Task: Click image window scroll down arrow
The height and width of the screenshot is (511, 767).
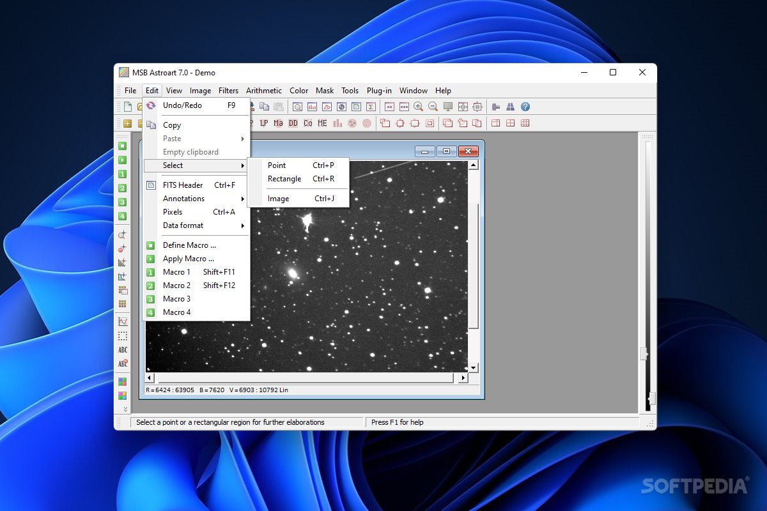Action: click(474, 368)
